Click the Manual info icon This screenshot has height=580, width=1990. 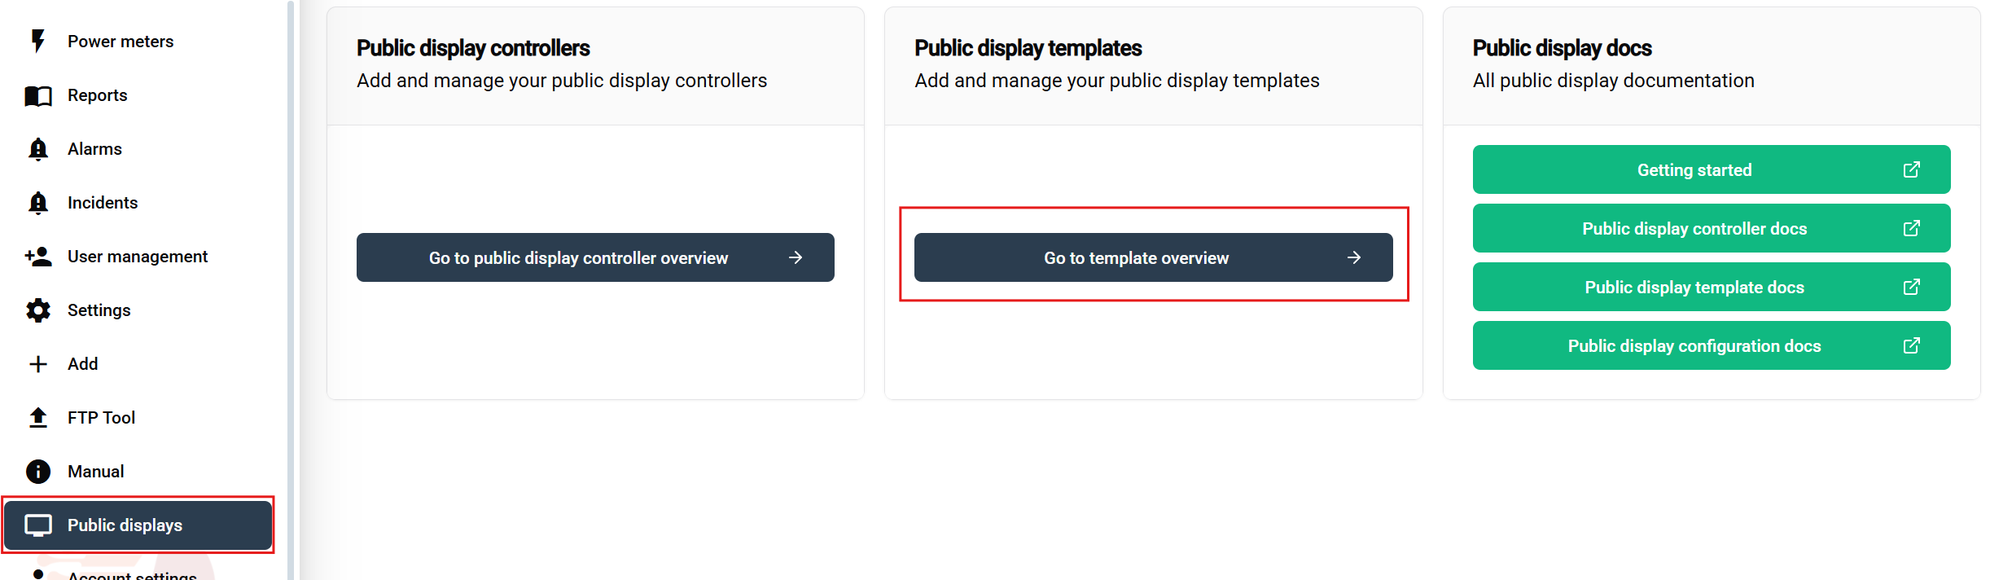pos(37,472)
